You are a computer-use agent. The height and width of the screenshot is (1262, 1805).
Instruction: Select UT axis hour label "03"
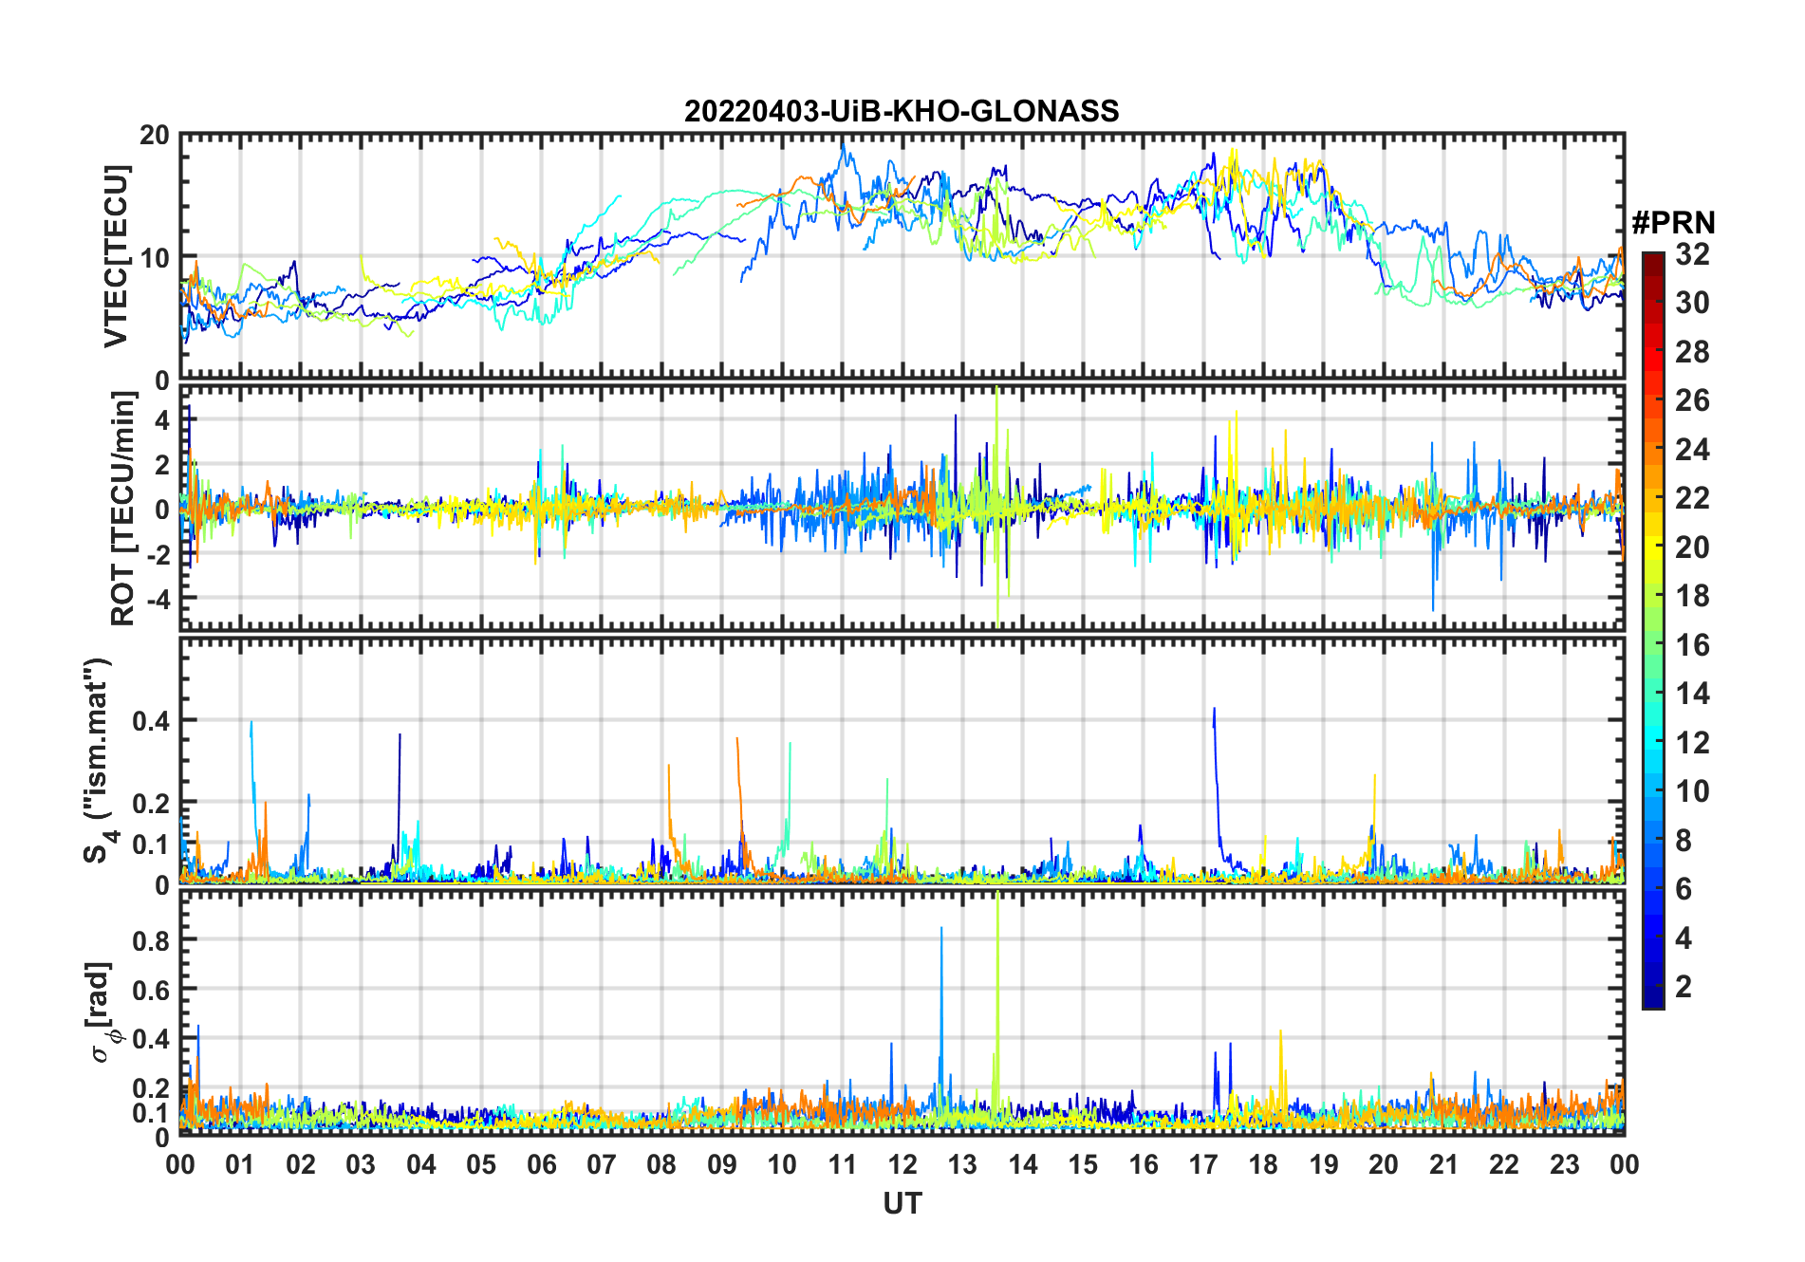361,1164
